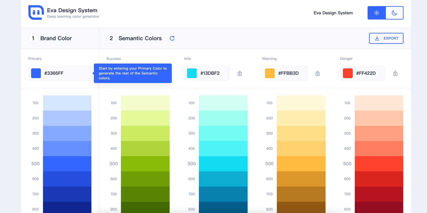Edit the Info hex value #13DBF2
This screenshot has height=213, width=427.
point(214,73)
